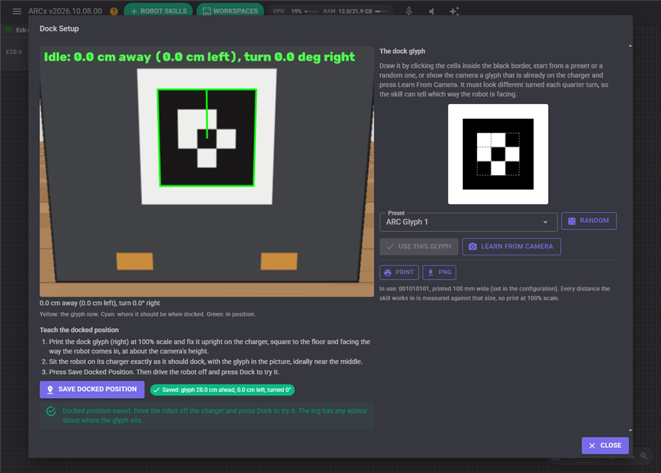Image resolution: width=661 pixels, height=473 pixels.
Task: Open the Robot Skills menu
Action: point(159,11)
